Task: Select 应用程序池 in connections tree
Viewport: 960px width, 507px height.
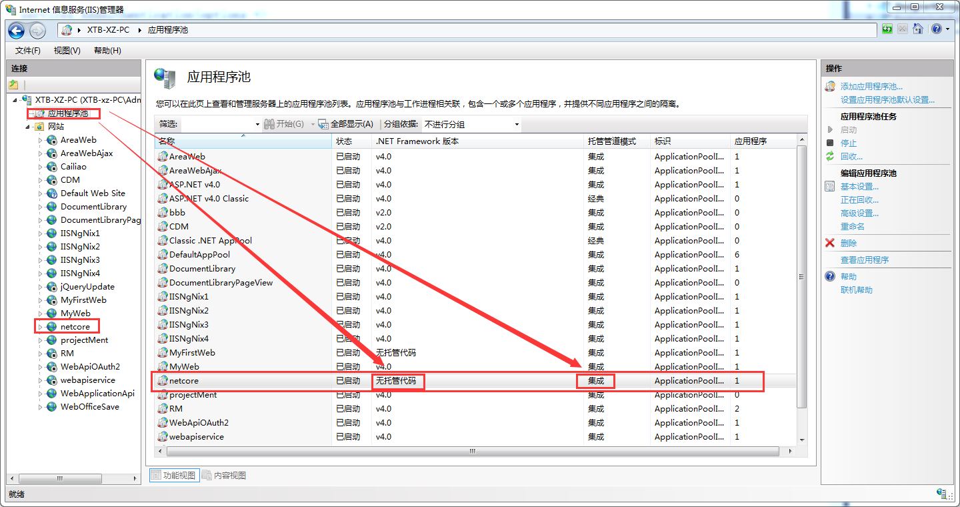Action: tap(67, 113)
